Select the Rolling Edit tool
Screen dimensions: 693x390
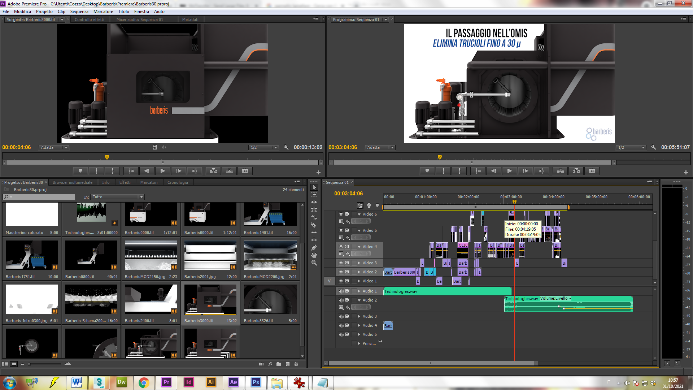tap(314, 210)
